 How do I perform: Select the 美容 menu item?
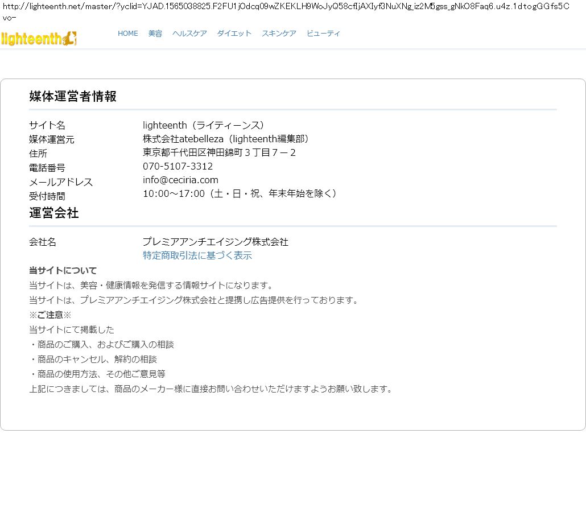(155, 34)
